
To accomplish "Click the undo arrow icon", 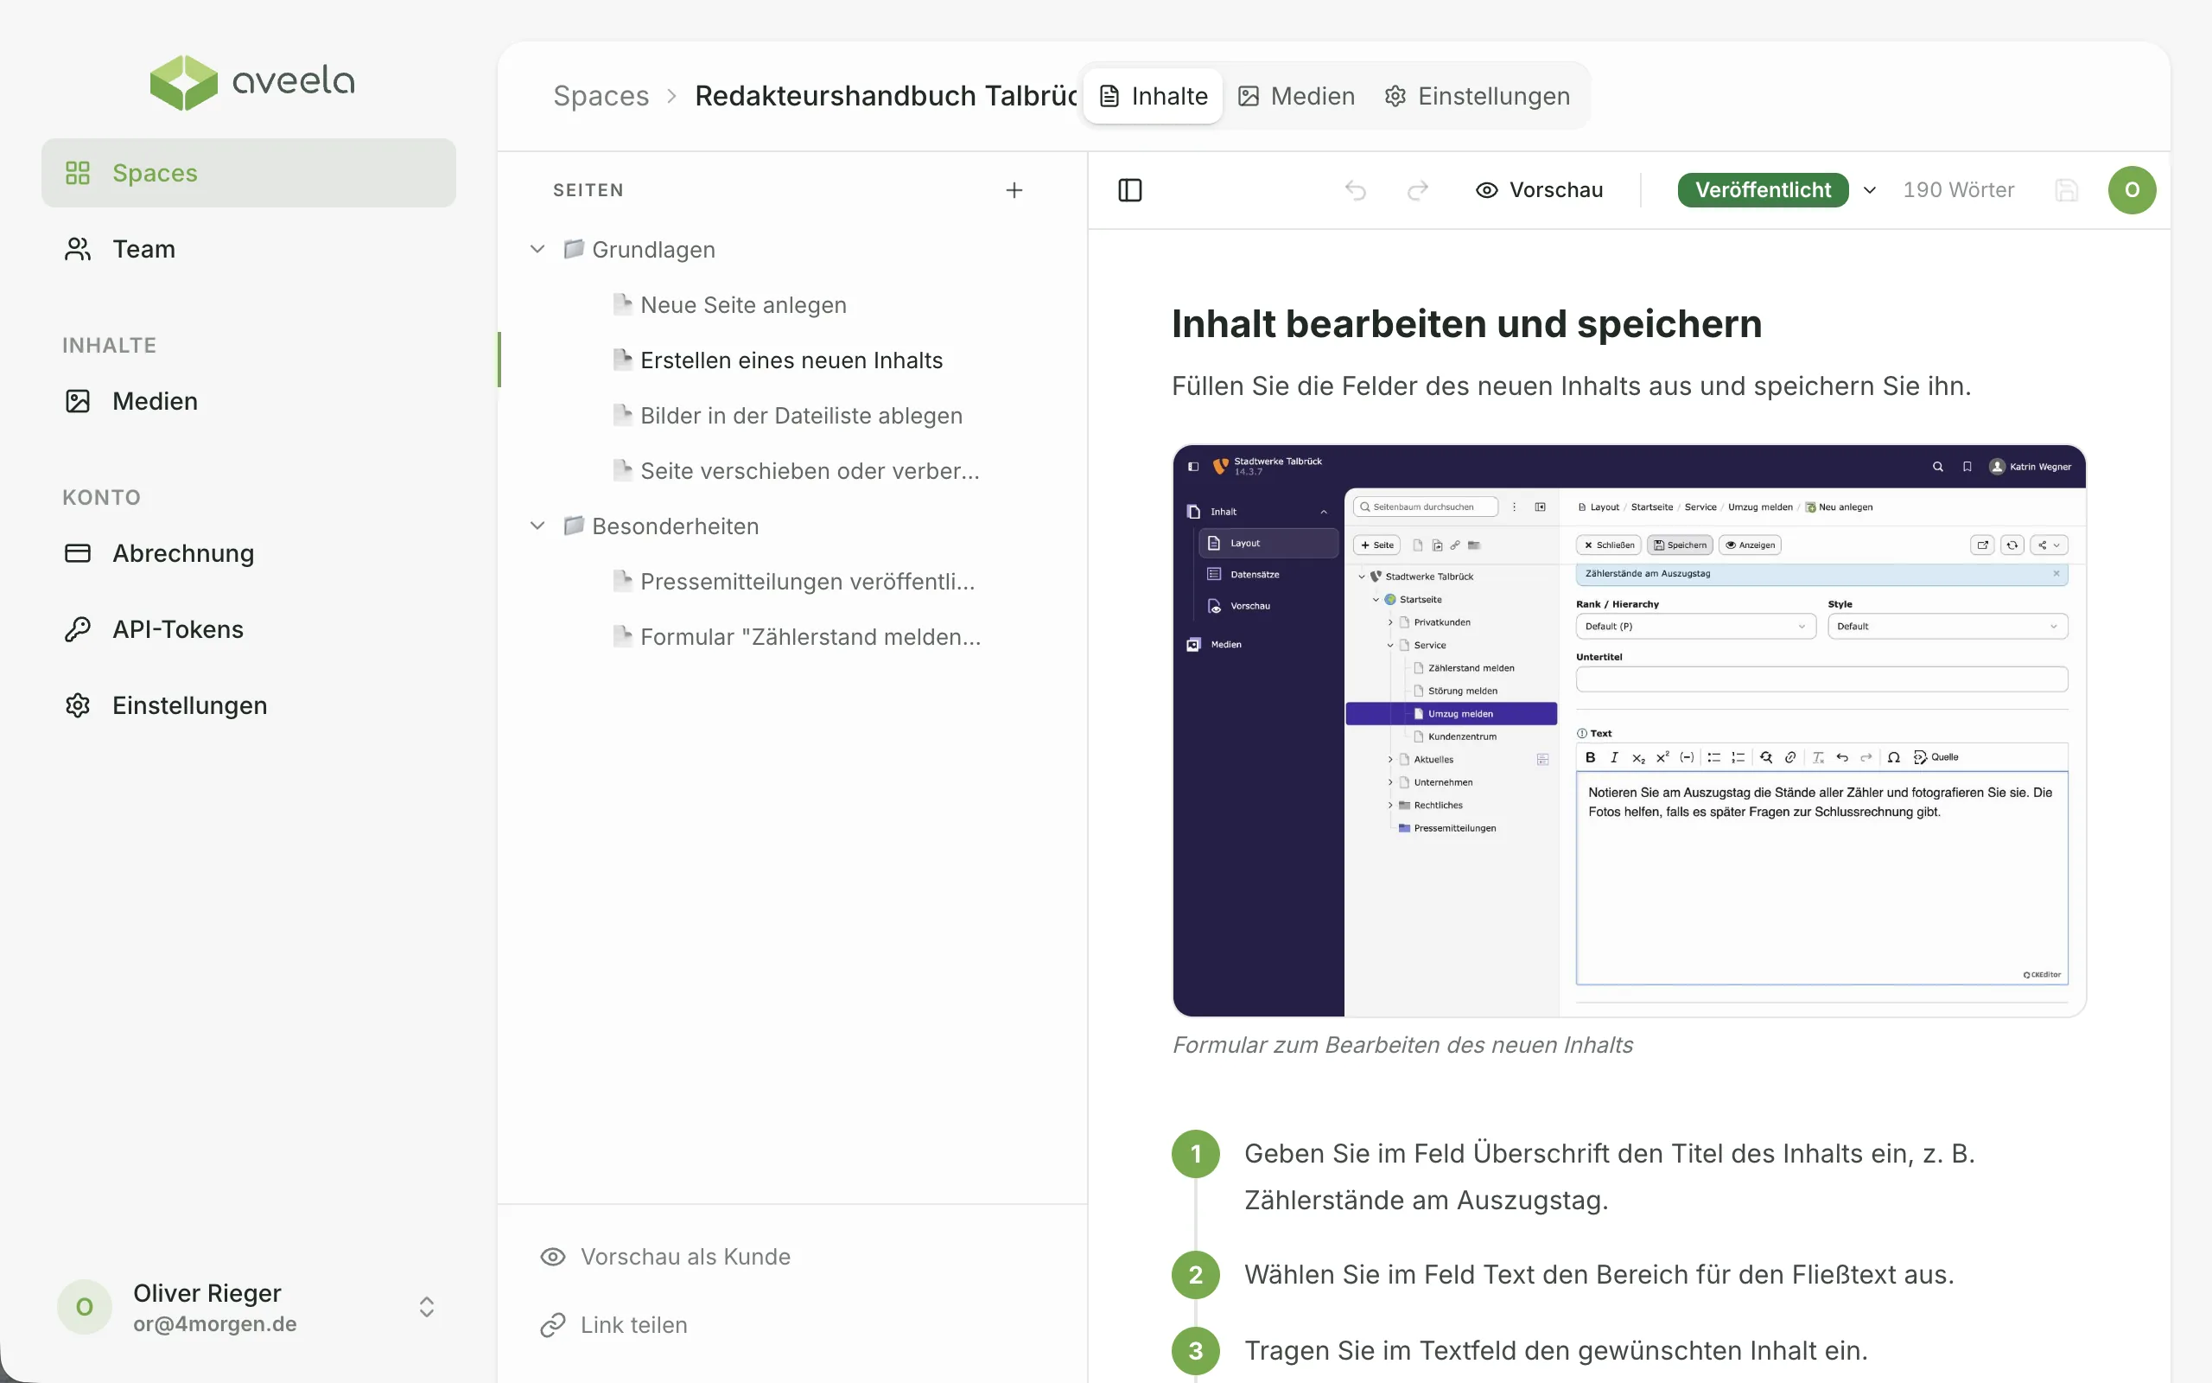I will [x=1356, y=190].
